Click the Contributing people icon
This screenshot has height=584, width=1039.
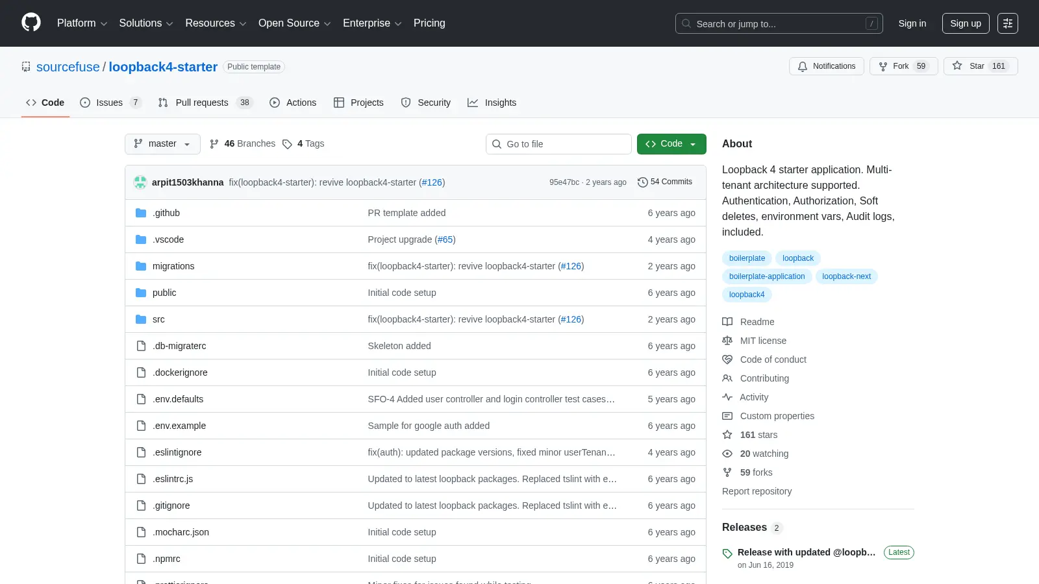coord(727,378)
